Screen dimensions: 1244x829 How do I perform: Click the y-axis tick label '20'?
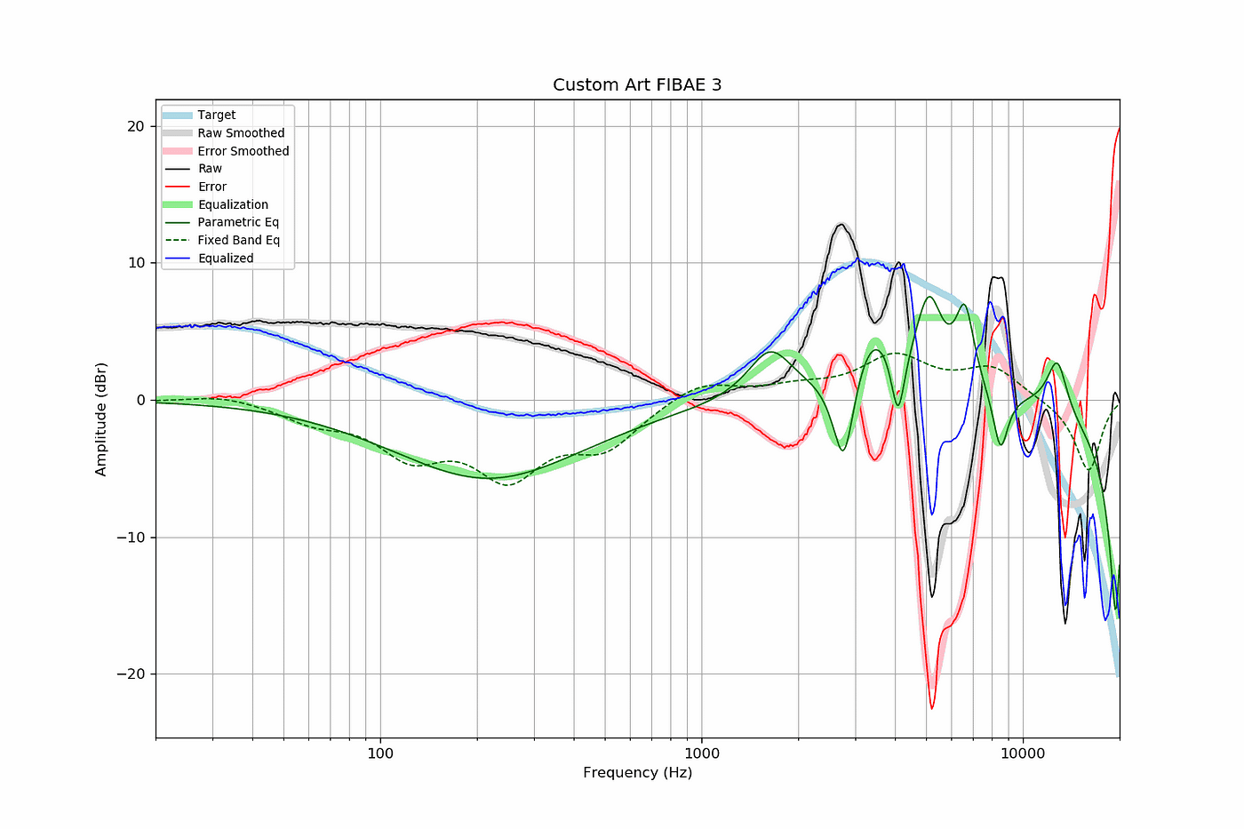pyautogui.click(x=136, y=126)
